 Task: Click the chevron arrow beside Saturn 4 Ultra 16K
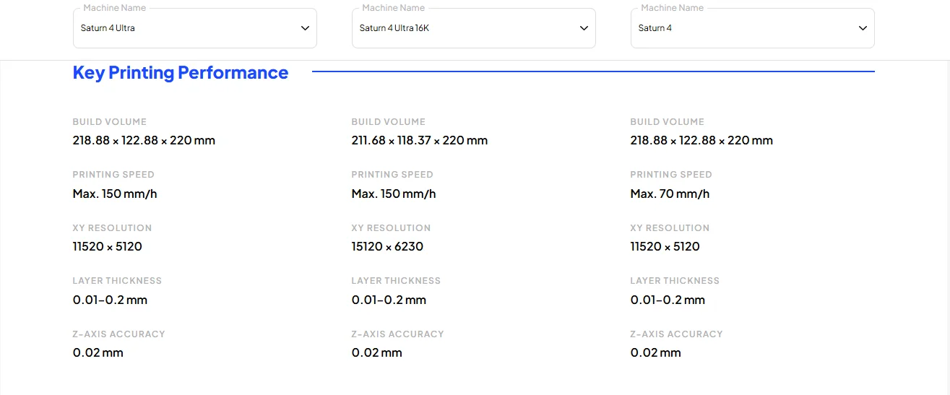[x=584, y=28]
